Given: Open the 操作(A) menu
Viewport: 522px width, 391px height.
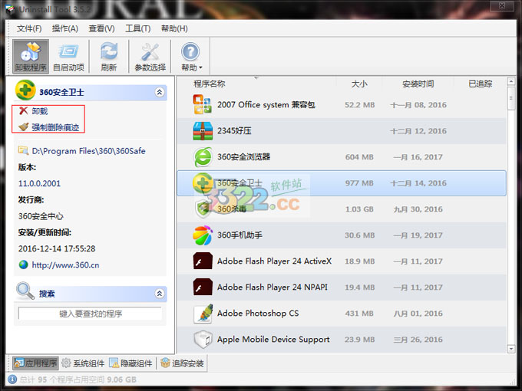Looking at the screenshot, I should 65,28.
